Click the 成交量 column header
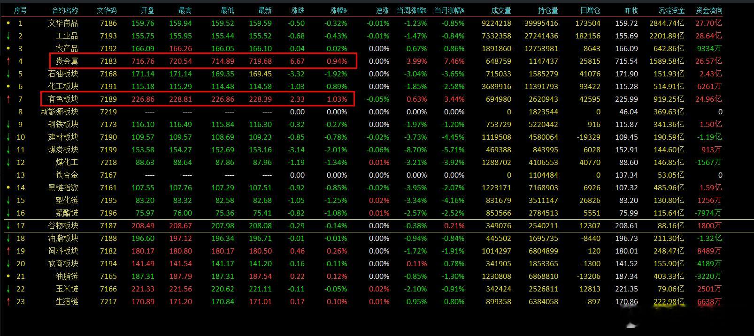This screenshot has height=336, width=754. coord(501,10)
